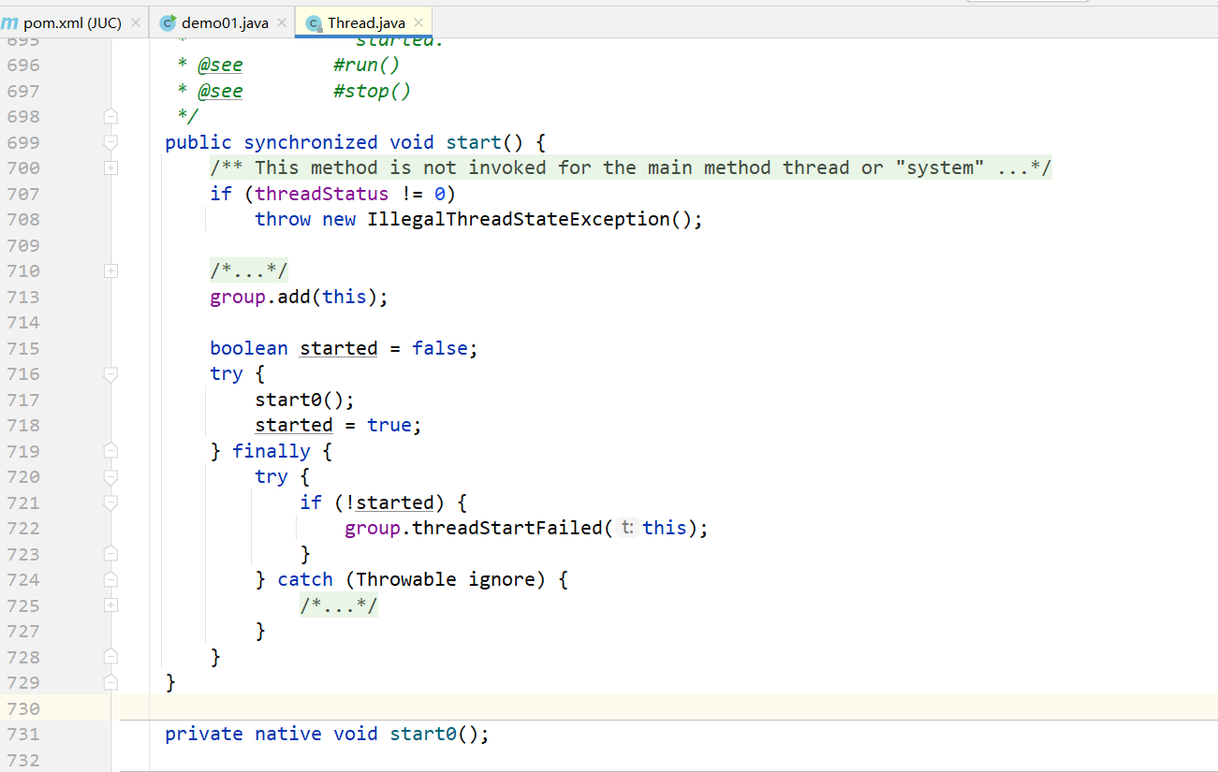The width and height of the screenshot is (1218, 772).
Task: Click threadStartFailed method call
Action: (507, 529)
